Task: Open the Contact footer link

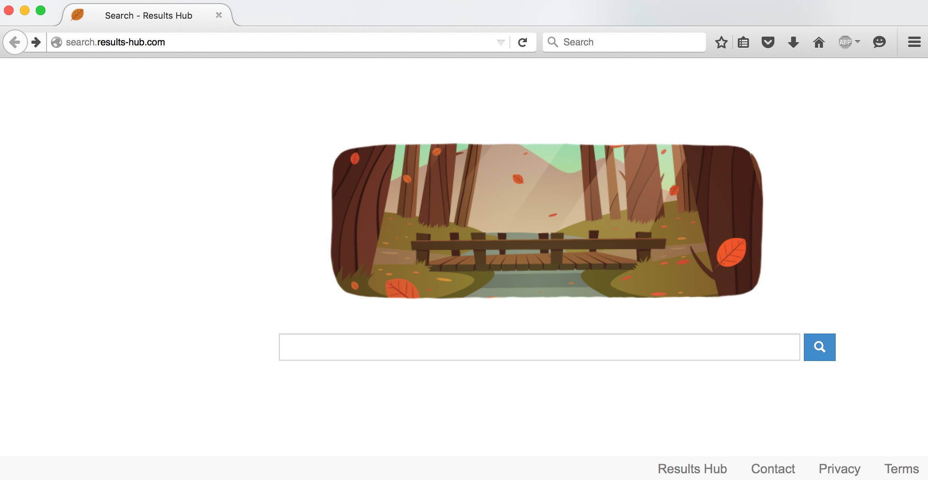Action: pos(773,469)
